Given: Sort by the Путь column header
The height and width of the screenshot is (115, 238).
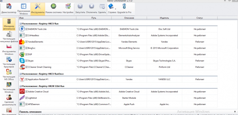Looking at the screenshot, I should 94,18.
